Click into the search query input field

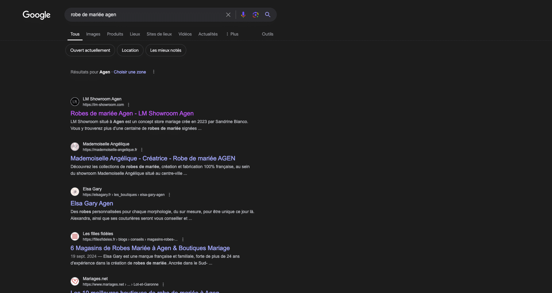point(144,15)
